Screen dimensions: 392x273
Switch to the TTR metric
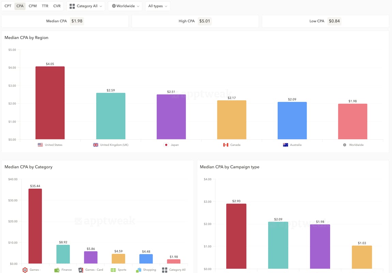45,6
